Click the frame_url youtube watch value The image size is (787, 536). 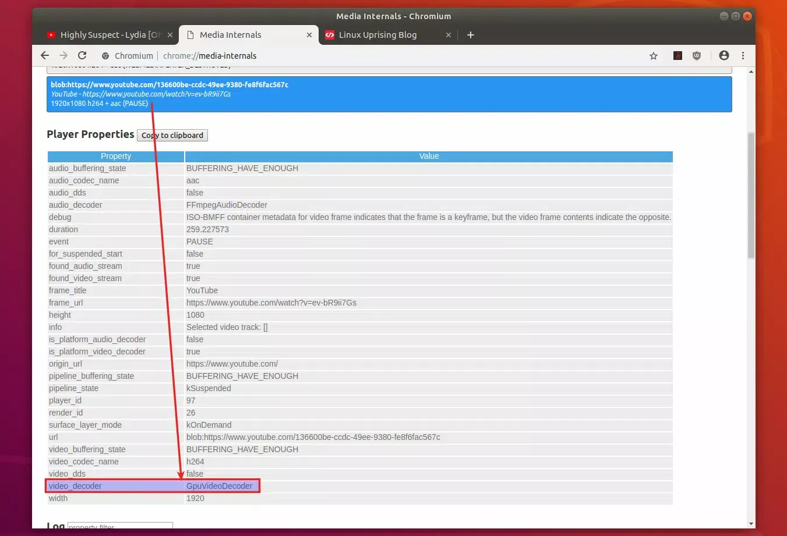click(x=271, y=303)
